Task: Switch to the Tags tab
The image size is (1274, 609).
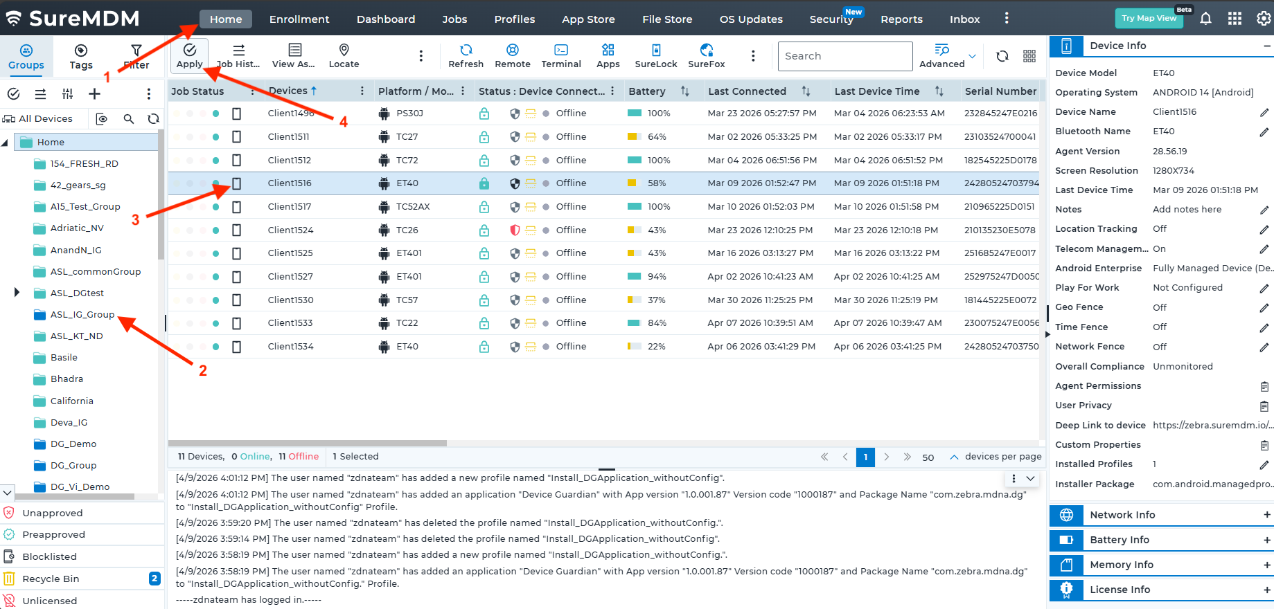Action: [81, 57]
